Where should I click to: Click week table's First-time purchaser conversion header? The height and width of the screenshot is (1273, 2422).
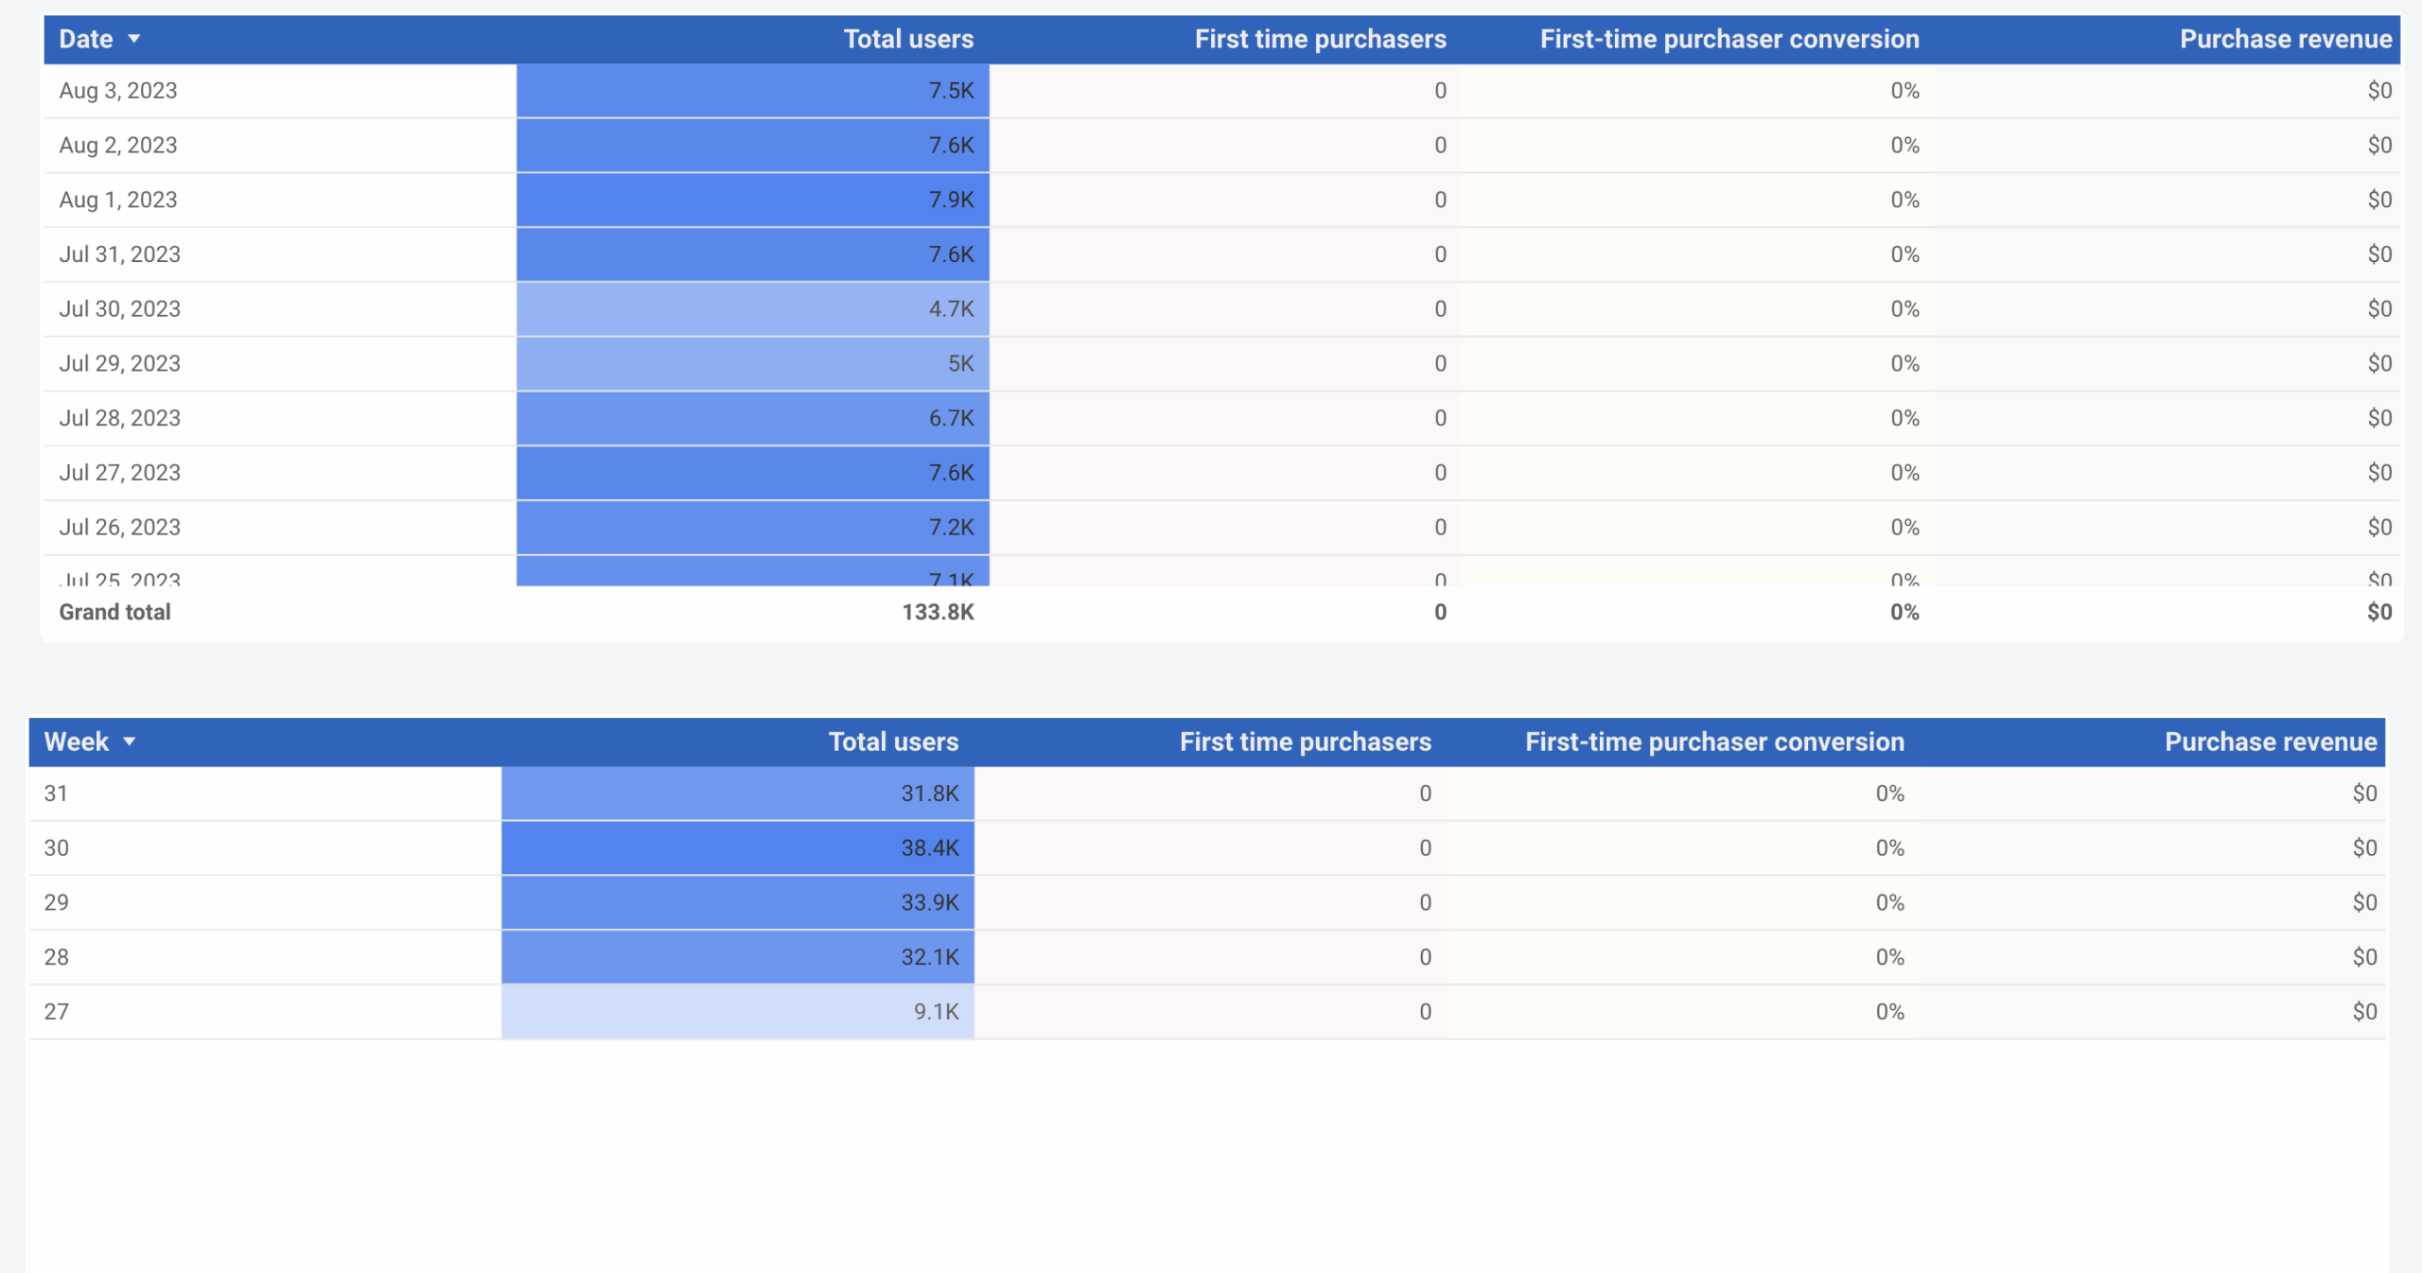click(1713, 741)
